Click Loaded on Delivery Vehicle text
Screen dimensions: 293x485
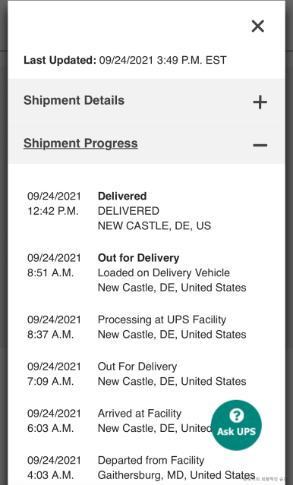(x=164, y=272)
